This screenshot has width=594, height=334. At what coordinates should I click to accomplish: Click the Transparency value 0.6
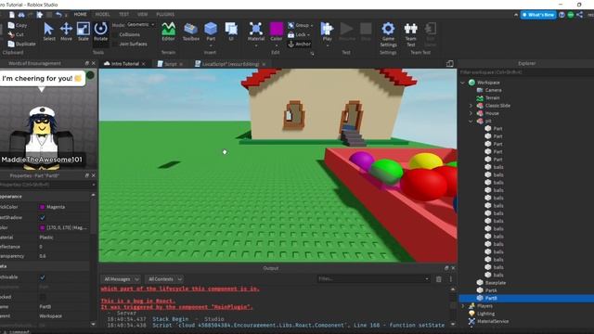[x=43, y=256]
